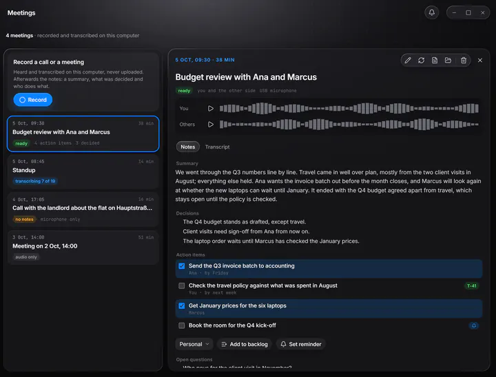Play the 'Others' audio track
This screenshot has width=496, height=377.
click(x=211, y=125)
